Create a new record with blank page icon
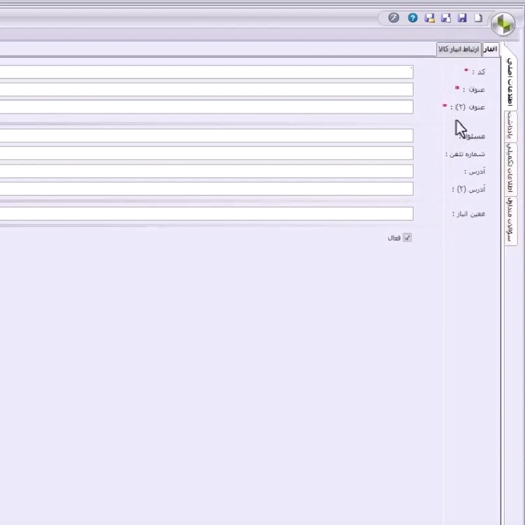The width and height of the screenshot is (525, 525). [x=478, y=18]
